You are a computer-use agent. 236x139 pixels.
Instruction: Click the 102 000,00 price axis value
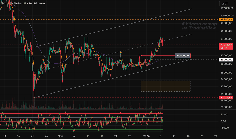(x=226, y=8)
